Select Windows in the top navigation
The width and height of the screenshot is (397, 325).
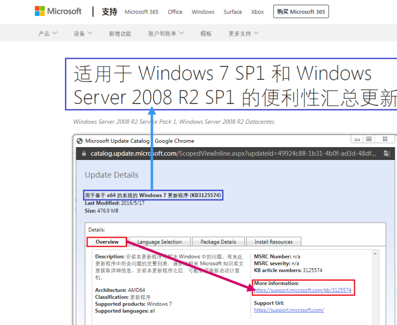coord(203,12)
